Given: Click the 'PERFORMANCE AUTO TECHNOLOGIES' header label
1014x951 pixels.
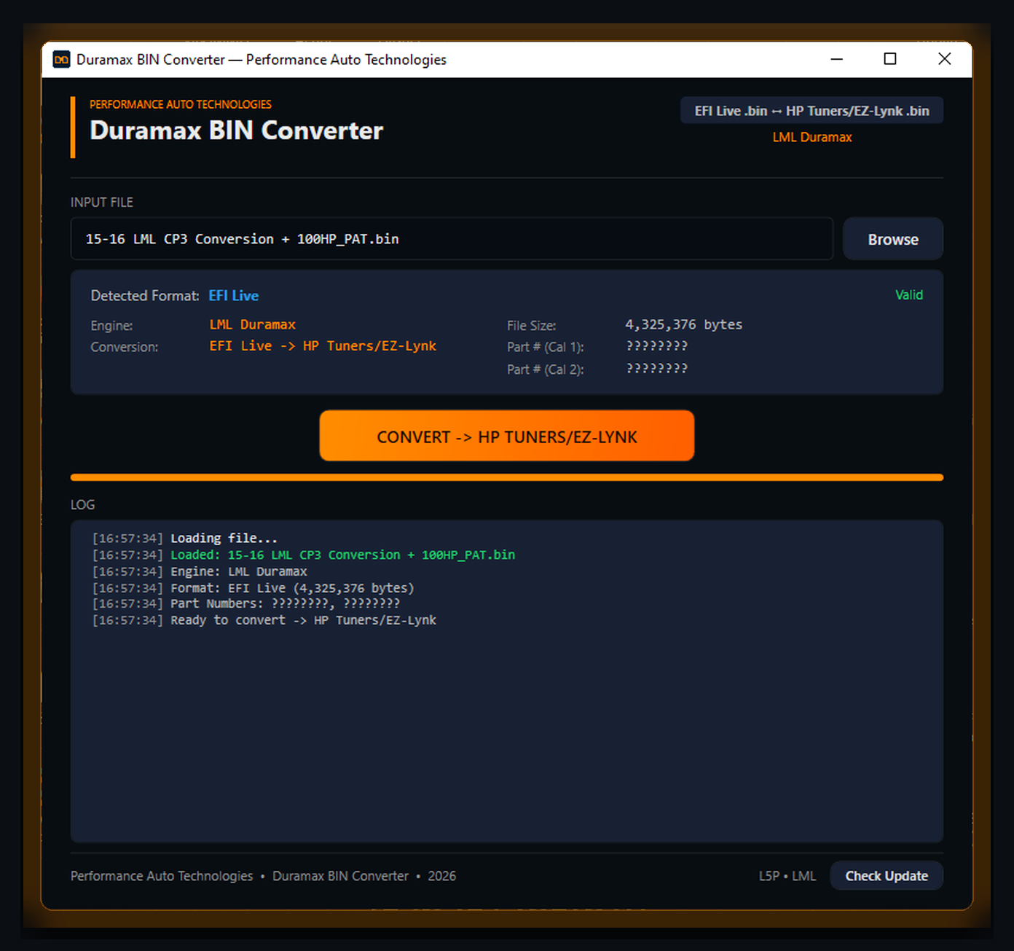Looking at the screenshot, I should [x=181, y=104].
